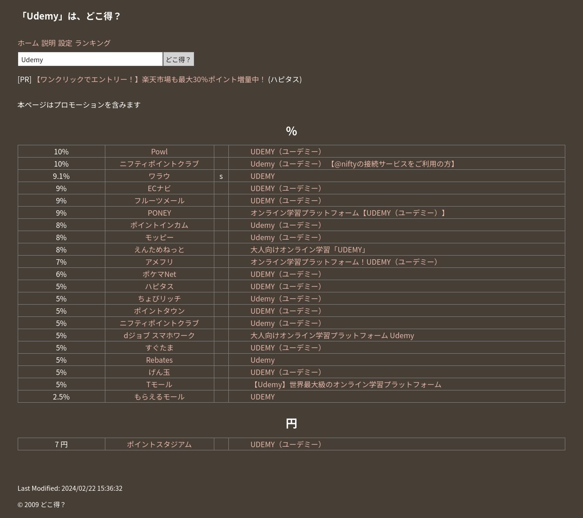The height and width of the screenshot is (518, 583).
Task: Click the © 2009 どこ得？ footer text
Action: click(42, 504)
